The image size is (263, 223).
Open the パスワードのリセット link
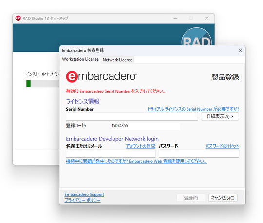tap(222, 146)
